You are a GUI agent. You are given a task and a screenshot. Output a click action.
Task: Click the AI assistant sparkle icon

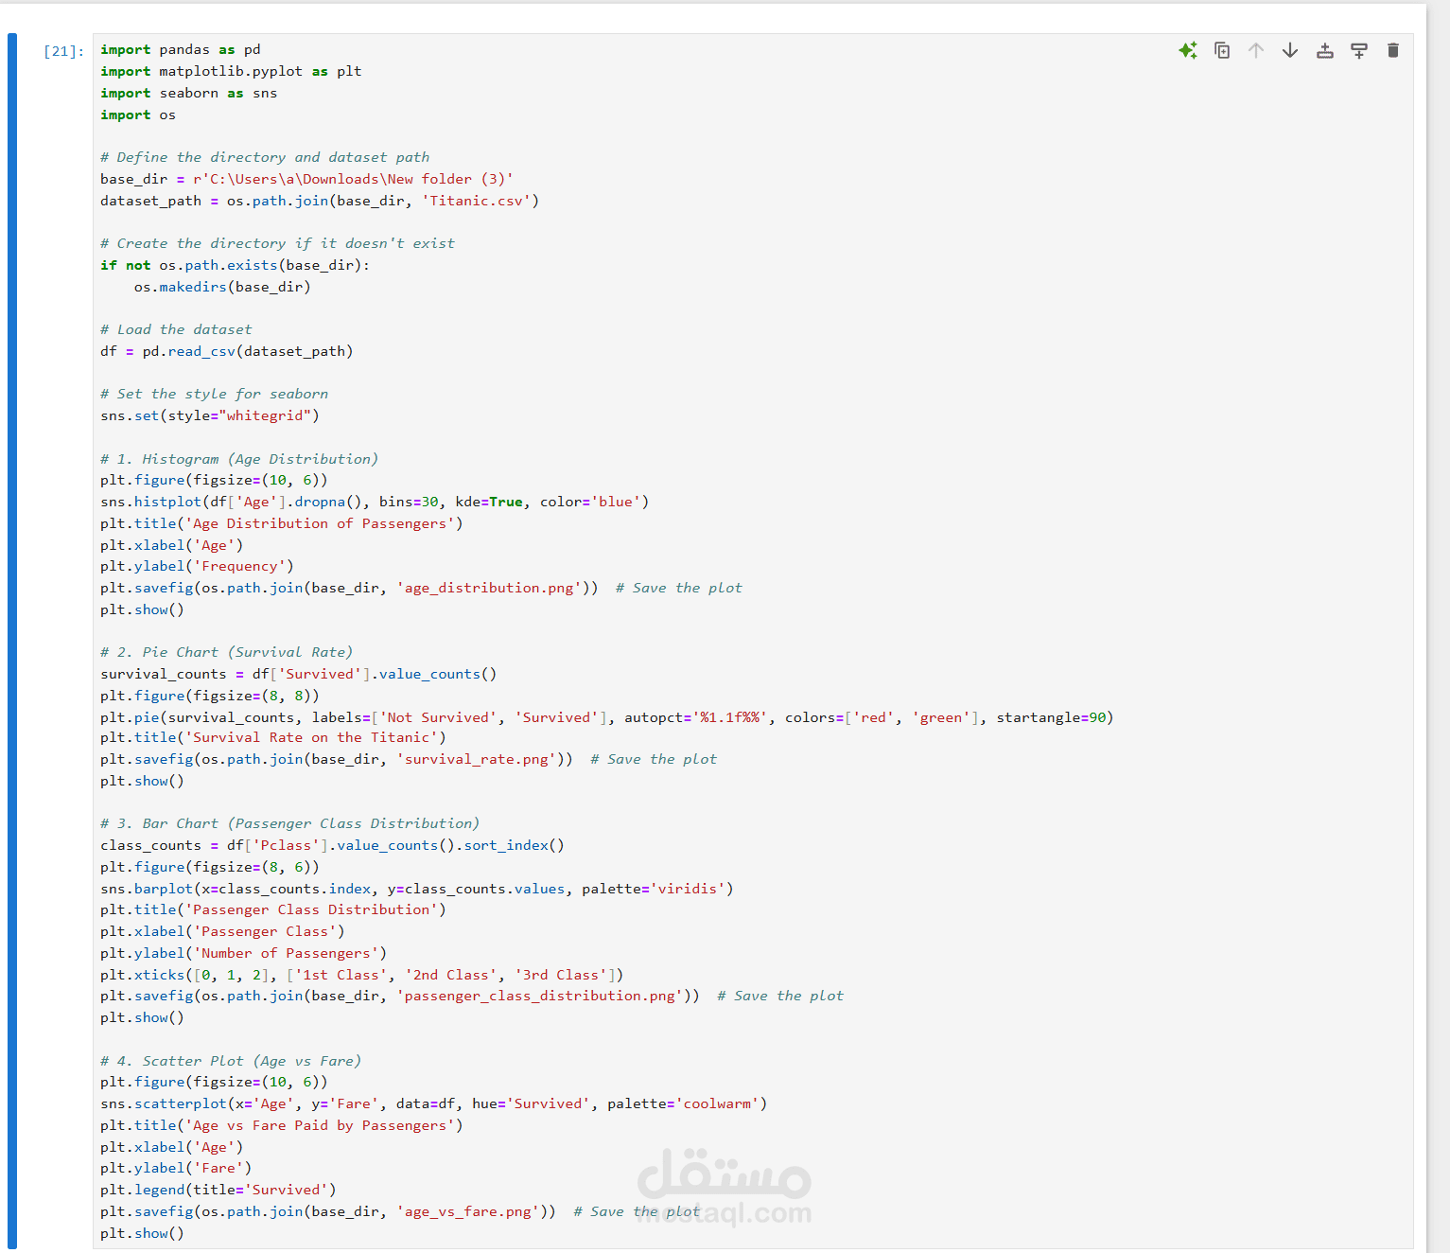pyautogui.click(x=1188, y=50)
